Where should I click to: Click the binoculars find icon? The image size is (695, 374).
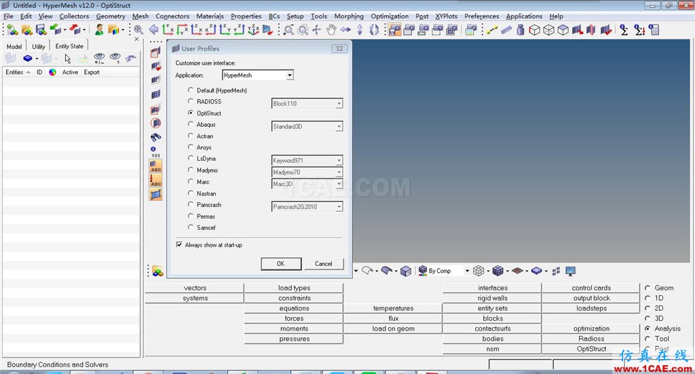[x=155, y=137]
